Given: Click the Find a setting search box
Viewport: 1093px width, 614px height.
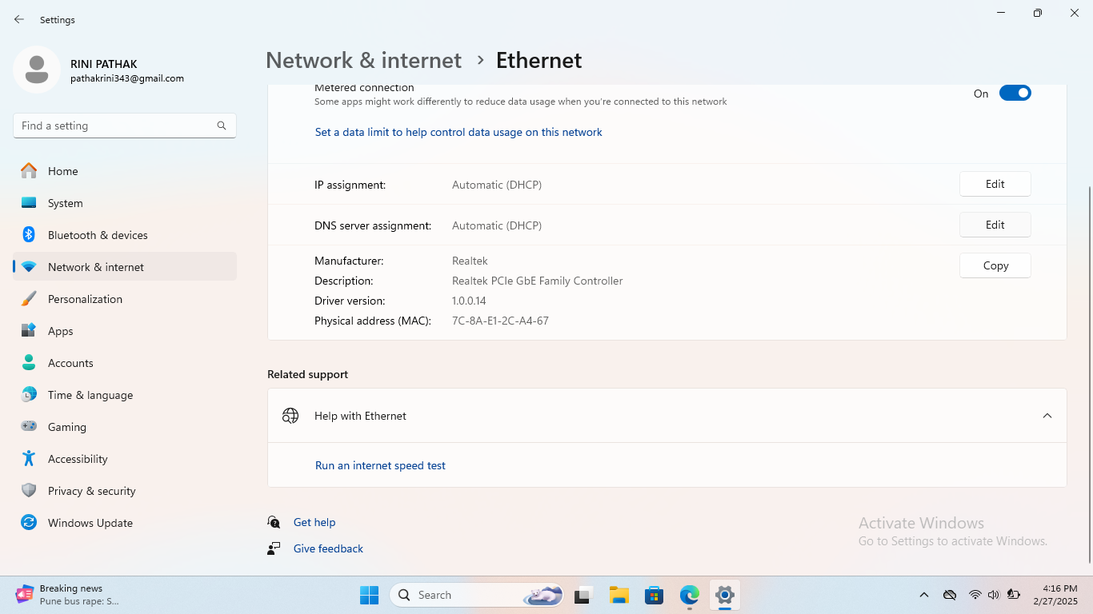Looking at the screenshot, I should pos(116,126).
